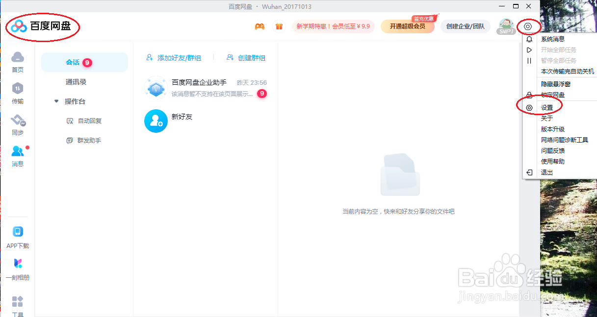Collapse the 操作台 section arrow
This screenshot has height=317, width=597.
point(56,101)
